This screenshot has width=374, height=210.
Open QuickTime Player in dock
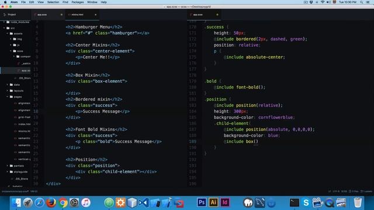330,202
